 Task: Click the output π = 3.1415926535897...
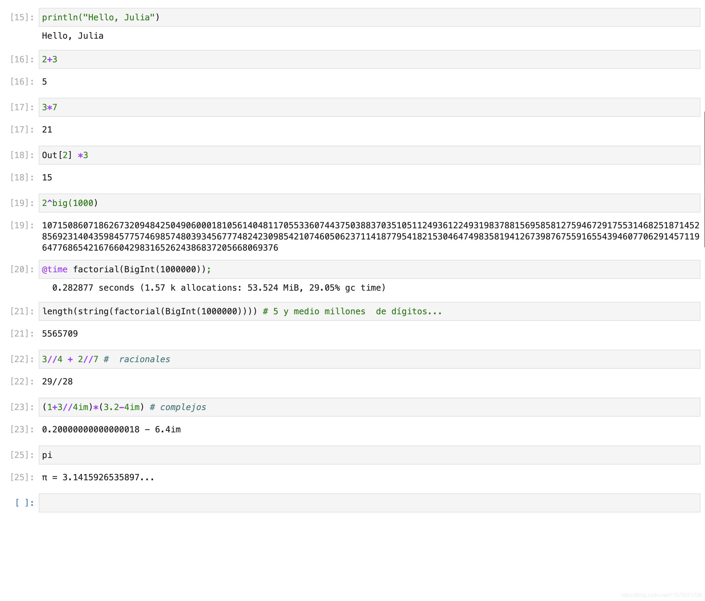tap(98, 478)
